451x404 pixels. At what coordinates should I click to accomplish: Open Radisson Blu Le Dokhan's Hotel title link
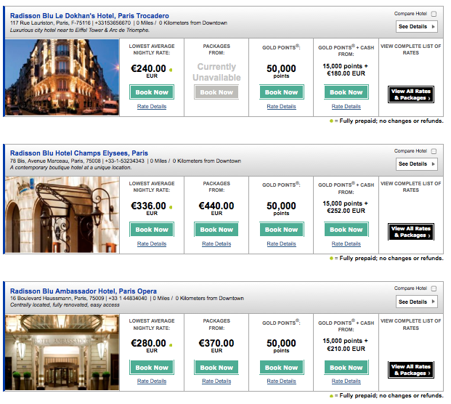89,16
